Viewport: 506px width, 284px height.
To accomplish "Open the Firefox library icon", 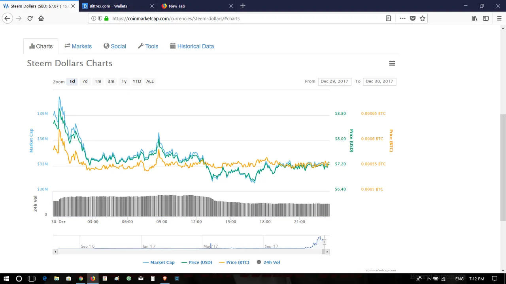I will (x=474, y=18).
